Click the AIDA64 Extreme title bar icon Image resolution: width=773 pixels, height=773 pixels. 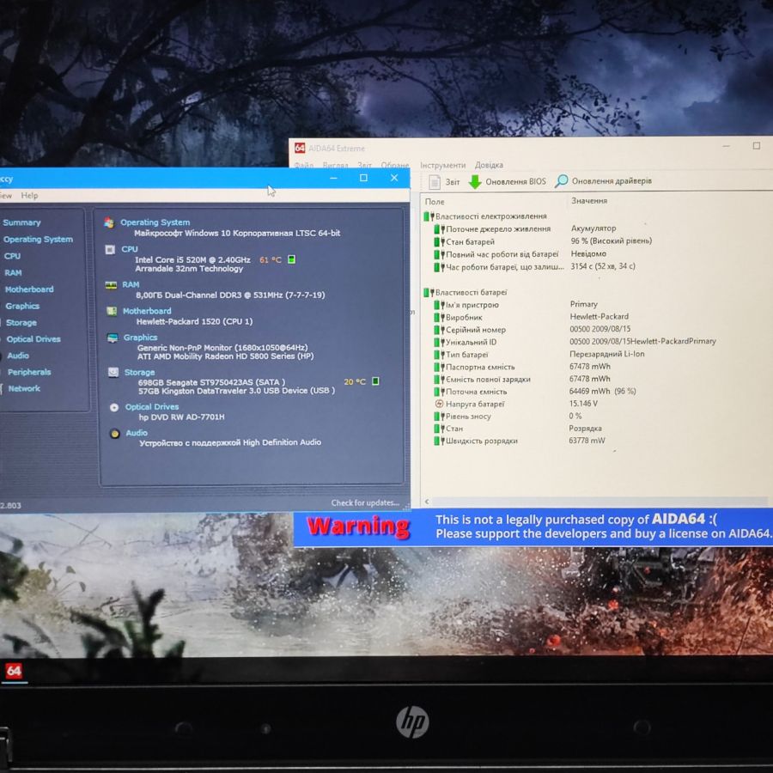[300, 148]
